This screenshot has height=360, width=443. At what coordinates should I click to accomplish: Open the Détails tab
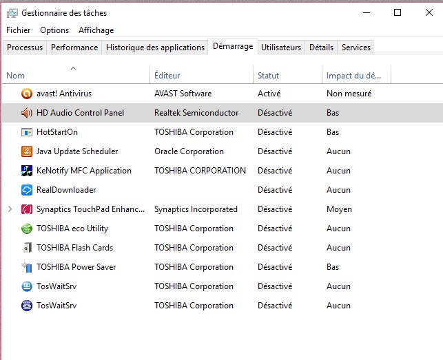click(x=321, y=47)
